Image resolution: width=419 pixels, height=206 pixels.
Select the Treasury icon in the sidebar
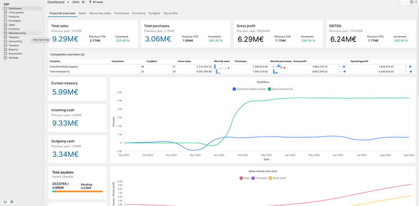tap(6, 37)
